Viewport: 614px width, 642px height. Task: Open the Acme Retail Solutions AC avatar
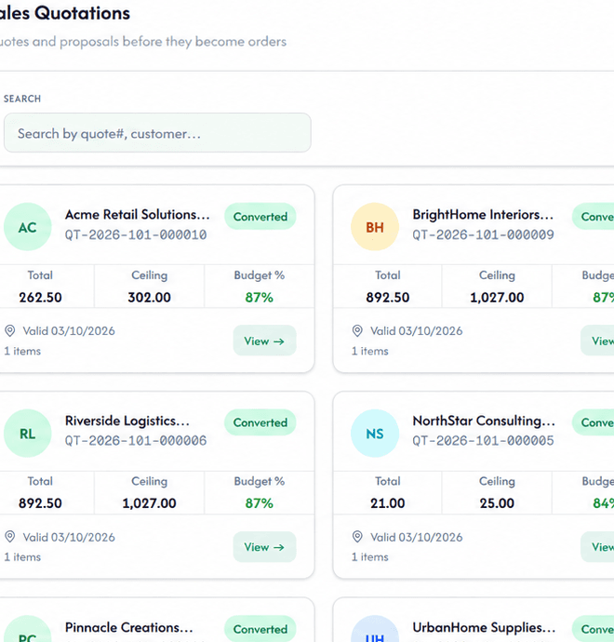pos(27,227)
